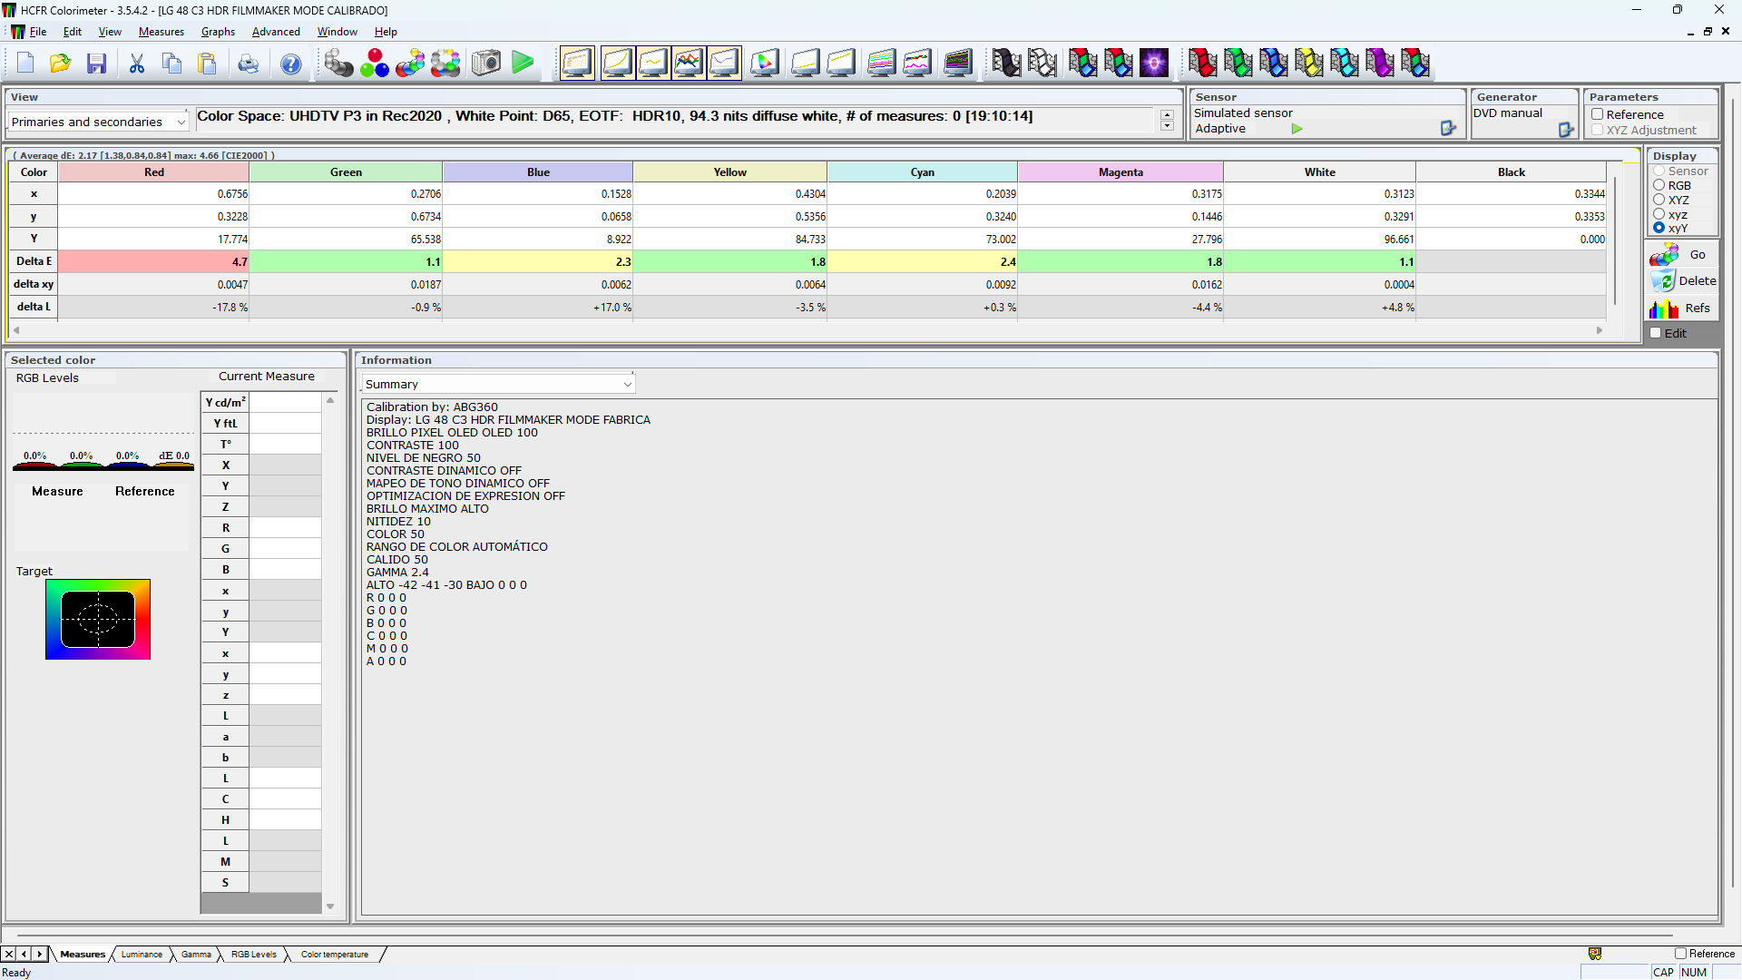Open the CIE diagram view icon
This screenshot has width=1742, height=980.
point(765,63)
